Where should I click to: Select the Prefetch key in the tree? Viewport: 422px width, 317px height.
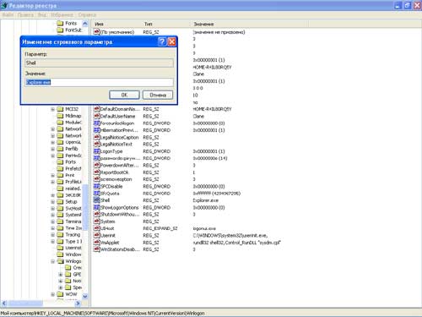coord(73,168)
